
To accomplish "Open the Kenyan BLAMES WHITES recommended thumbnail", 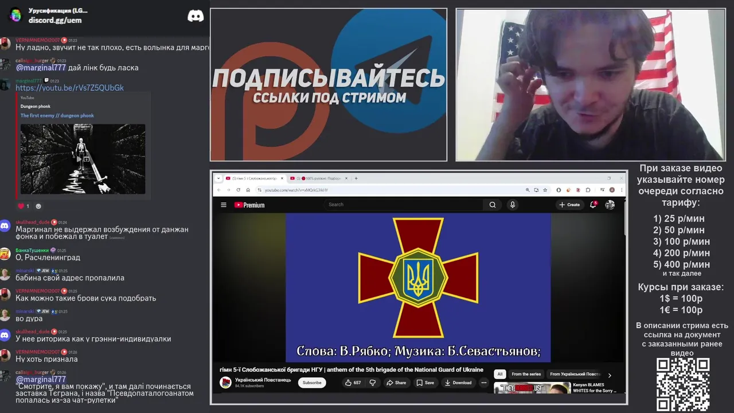I will click(532, 388).
